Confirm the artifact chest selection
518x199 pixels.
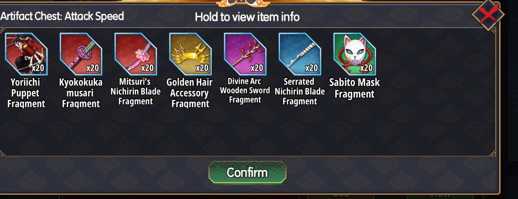247,173
